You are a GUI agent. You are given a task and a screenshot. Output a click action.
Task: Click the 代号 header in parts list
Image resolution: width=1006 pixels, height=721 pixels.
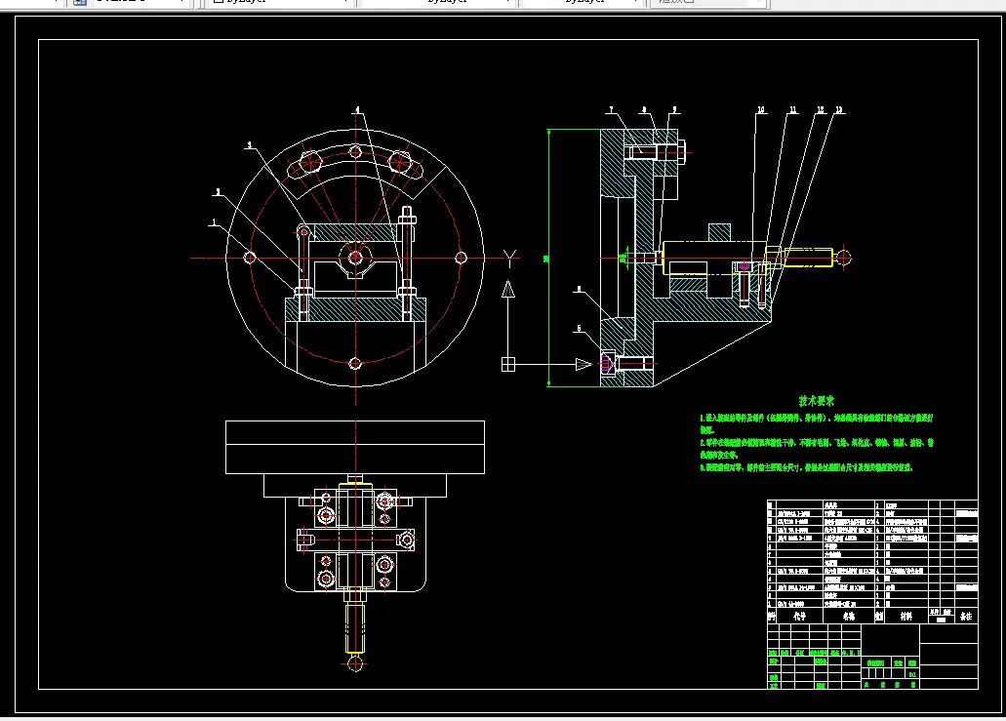pyautogui.click(x=799, y=616)
